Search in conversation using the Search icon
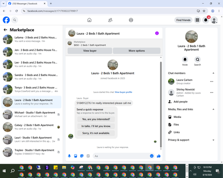Viewport: 223px width, 178px height. [198, 60]
